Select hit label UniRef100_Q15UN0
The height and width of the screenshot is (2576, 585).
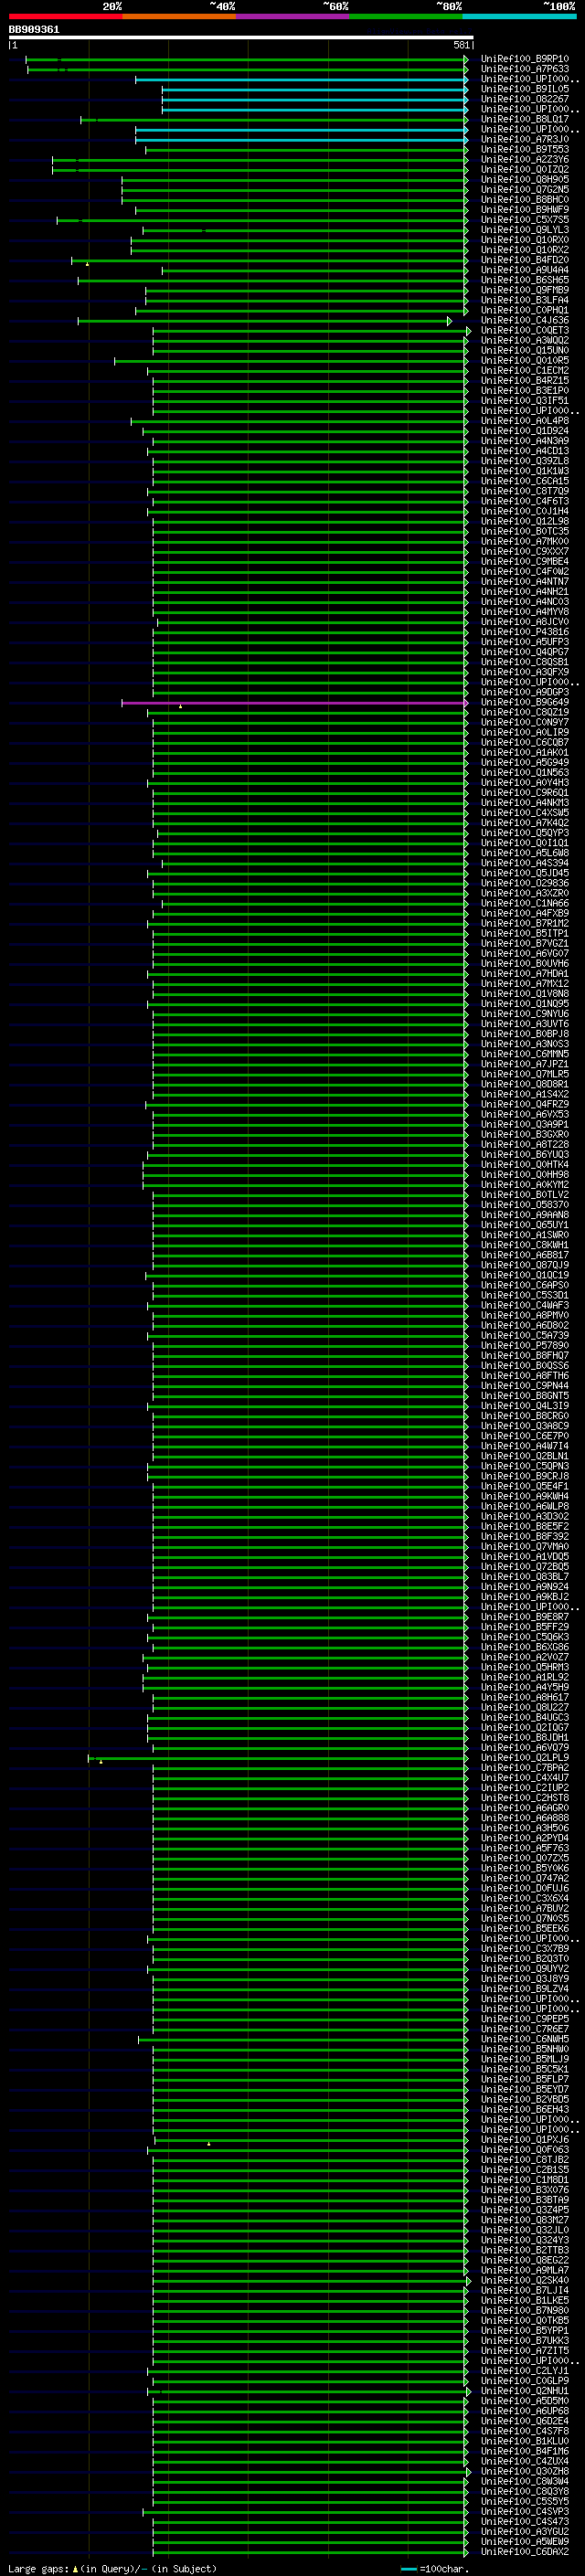pyautogui.click(x=524, y=350)
